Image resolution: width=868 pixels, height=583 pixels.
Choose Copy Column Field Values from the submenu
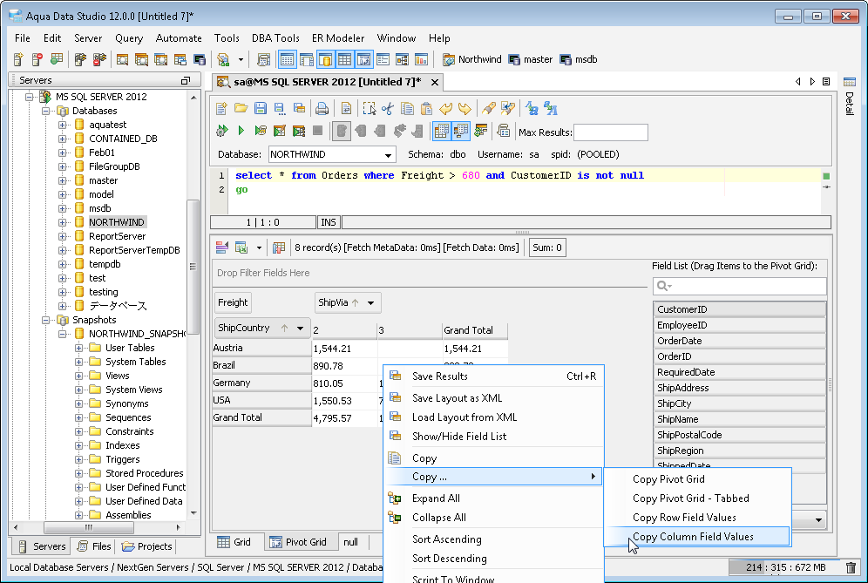693,537
